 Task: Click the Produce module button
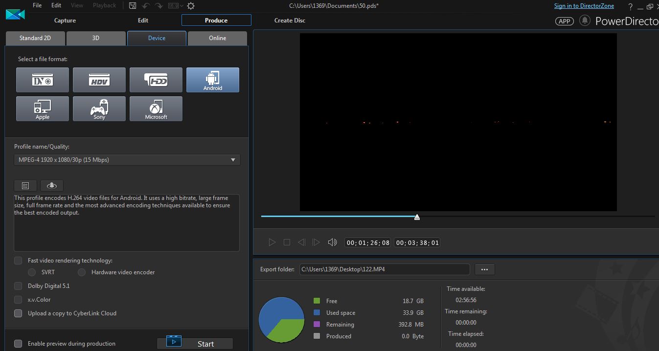(216, 21)
